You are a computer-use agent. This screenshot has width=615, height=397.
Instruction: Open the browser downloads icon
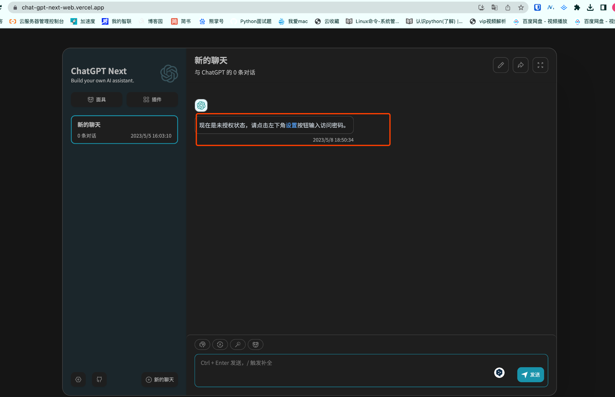[x=590, y=7]
